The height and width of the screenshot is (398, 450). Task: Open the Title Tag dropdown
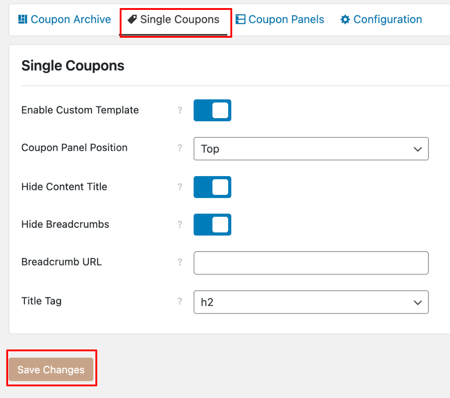point(310,302)
